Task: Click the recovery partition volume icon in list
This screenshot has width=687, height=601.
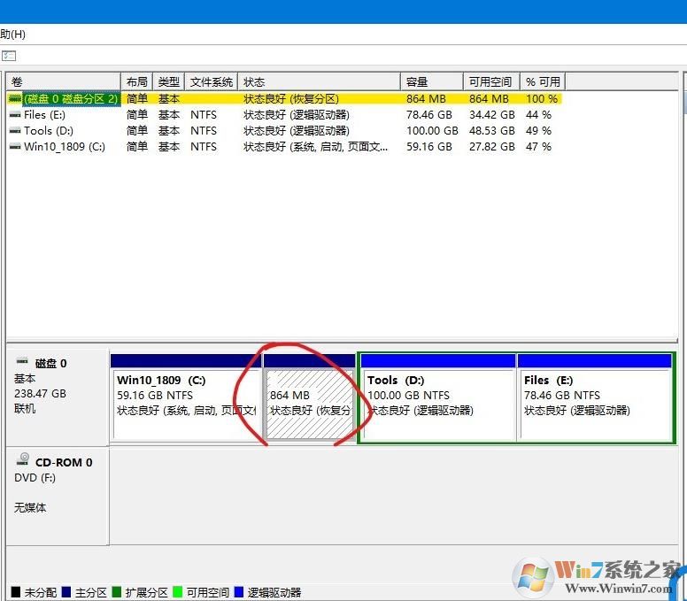Action: coord(15,99)
